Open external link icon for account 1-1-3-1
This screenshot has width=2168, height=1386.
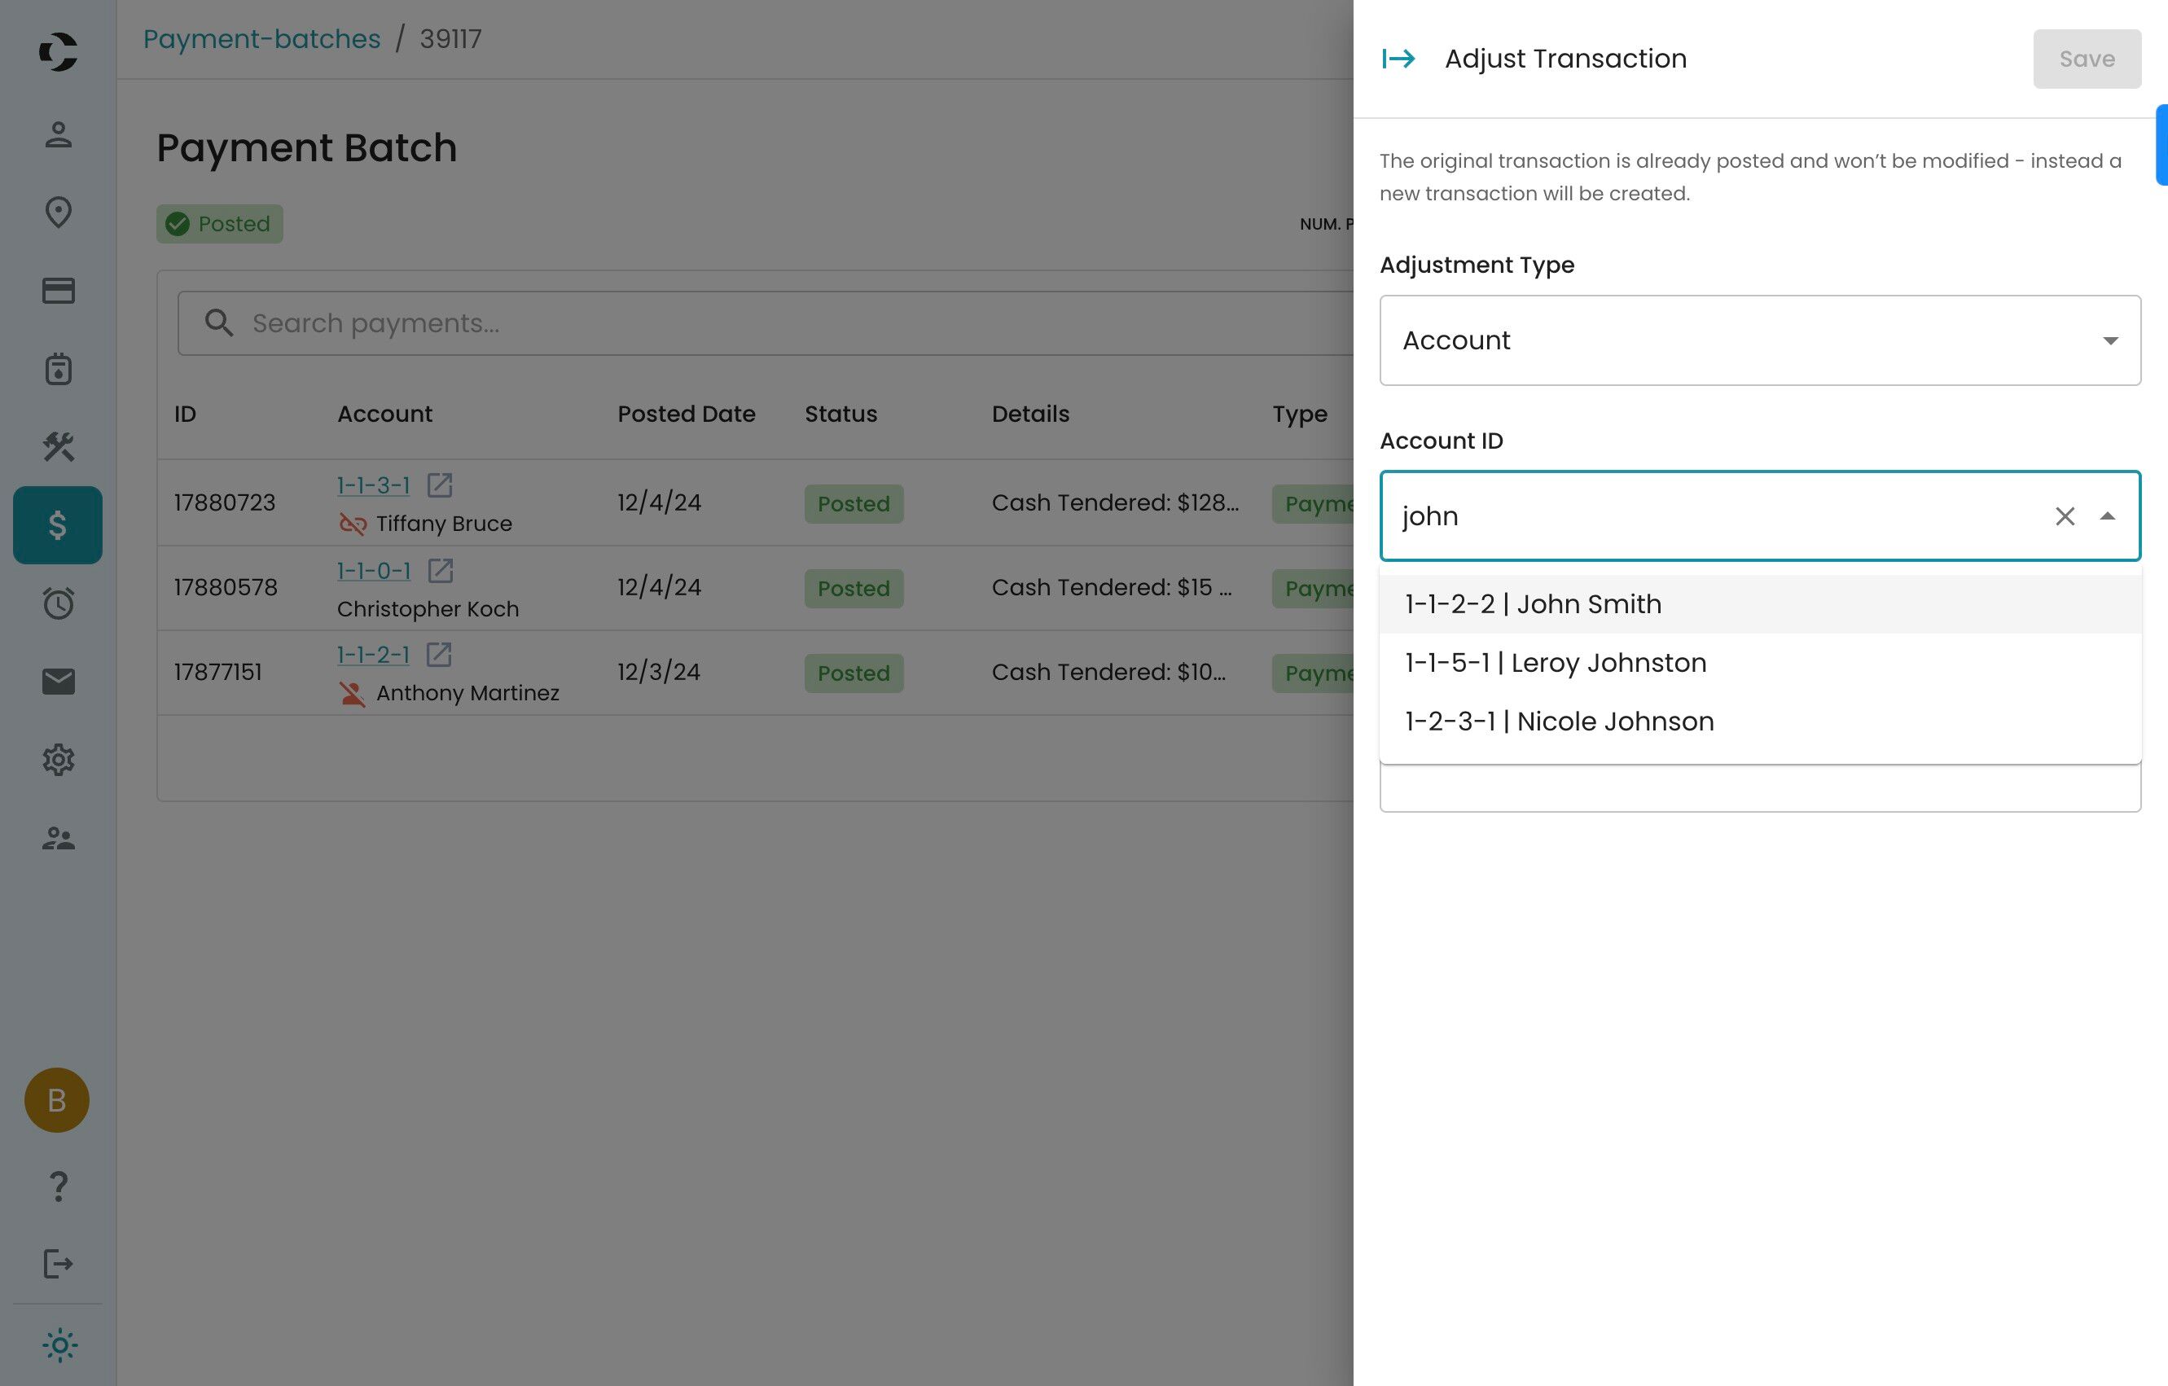(439, 485)
